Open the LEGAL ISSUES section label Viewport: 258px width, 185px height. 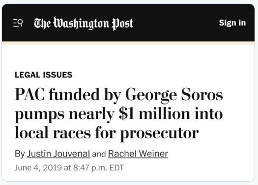[x=43, y=75]
